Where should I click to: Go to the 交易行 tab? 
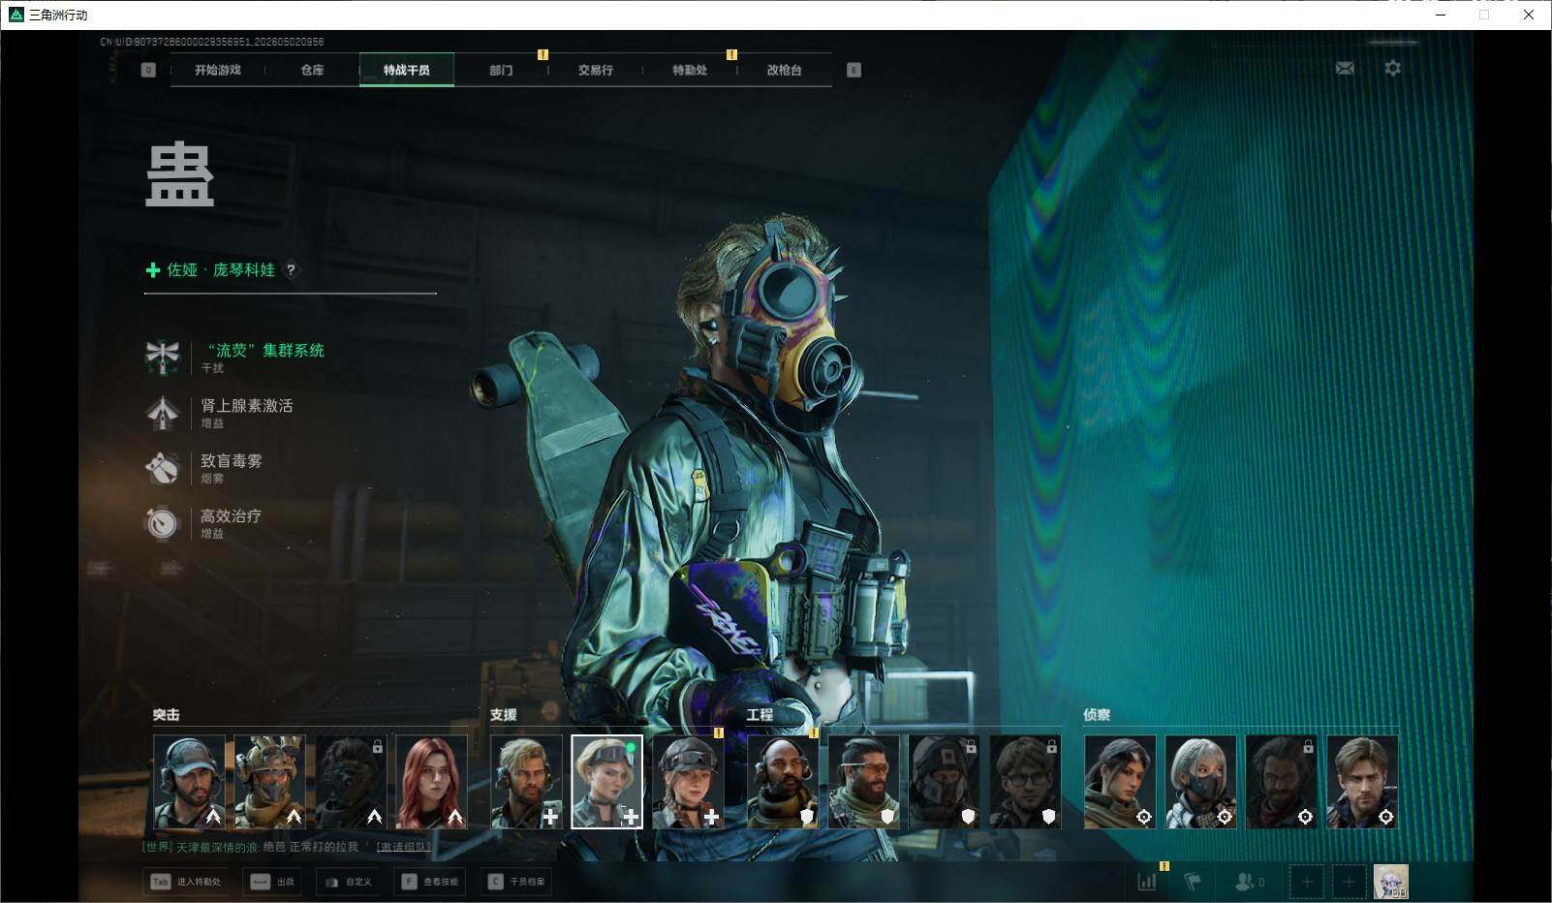point(596,70)
